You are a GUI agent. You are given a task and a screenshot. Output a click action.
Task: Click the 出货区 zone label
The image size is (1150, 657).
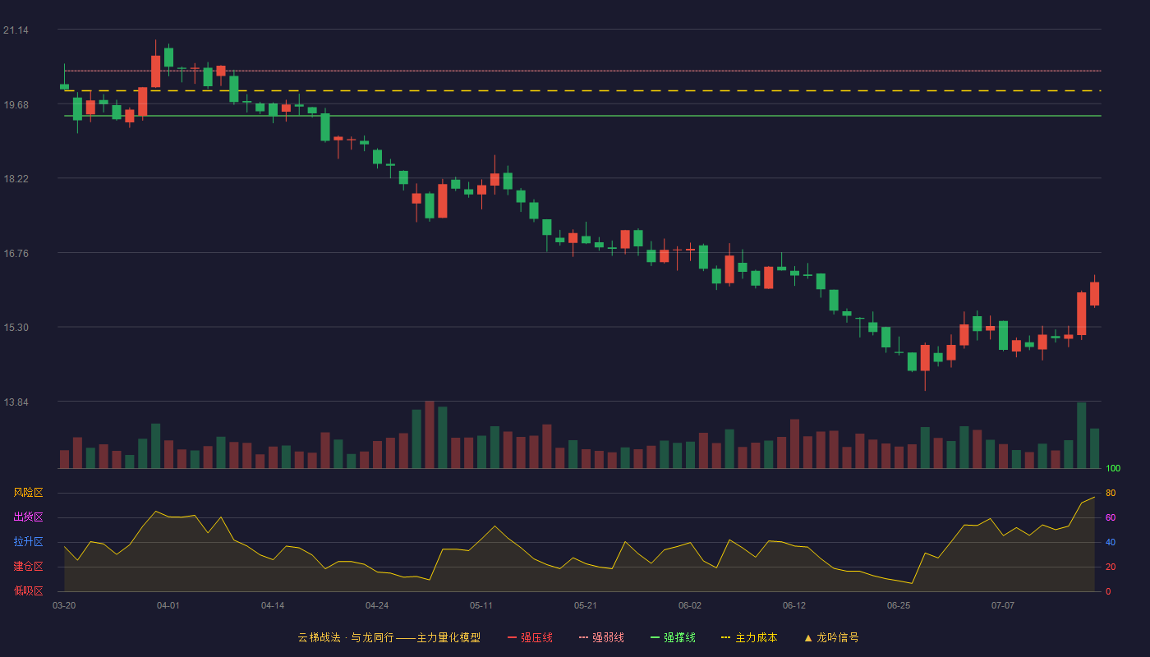28,517
